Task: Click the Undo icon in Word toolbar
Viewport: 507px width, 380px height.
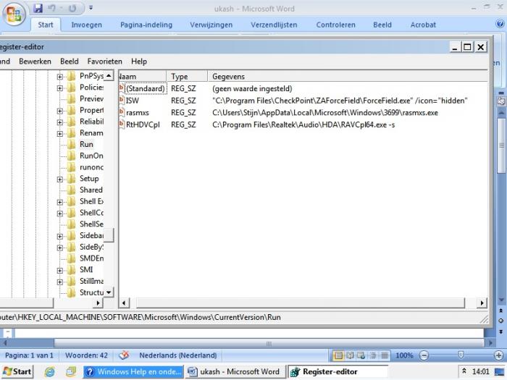Action: coord(52,9)
